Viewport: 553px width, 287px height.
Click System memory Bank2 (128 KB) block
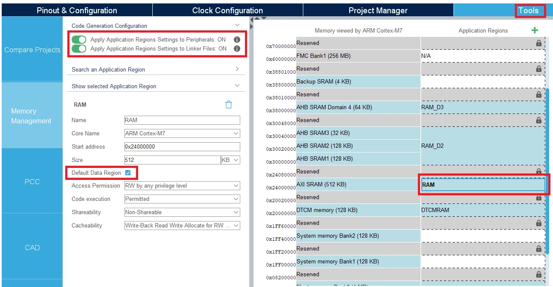point(358,236)
